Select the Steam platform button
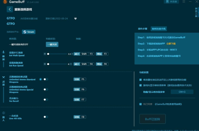The width and height of the screenshot is (199, 131). coord(29,32)
